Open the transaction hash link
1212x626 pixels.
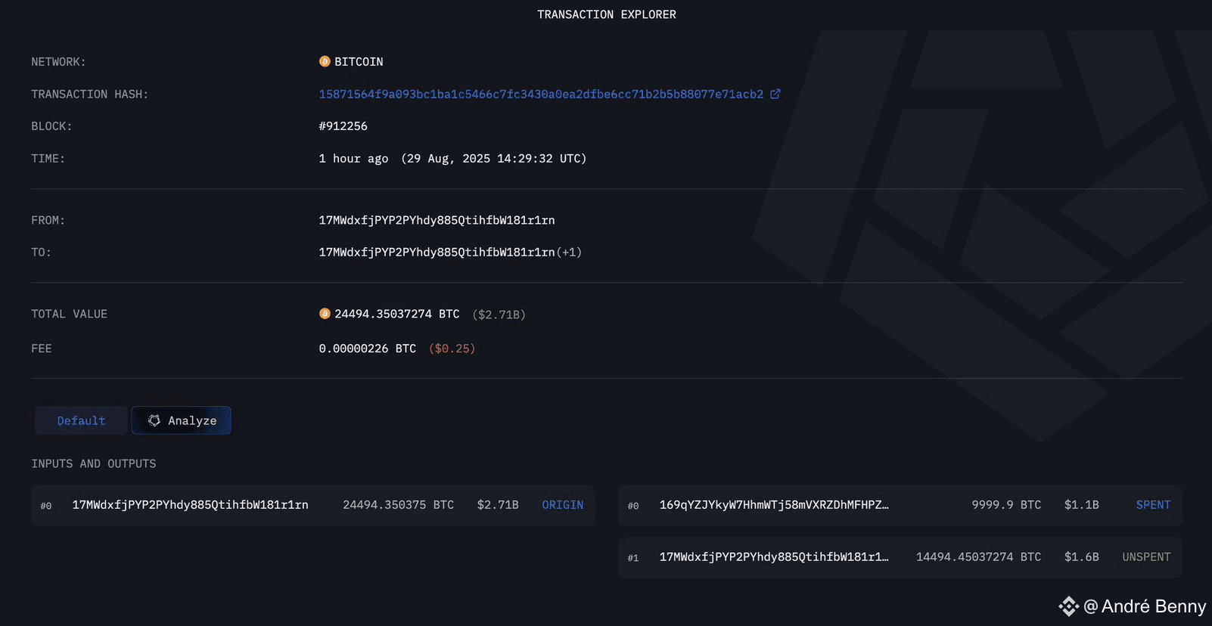point(541,95)
